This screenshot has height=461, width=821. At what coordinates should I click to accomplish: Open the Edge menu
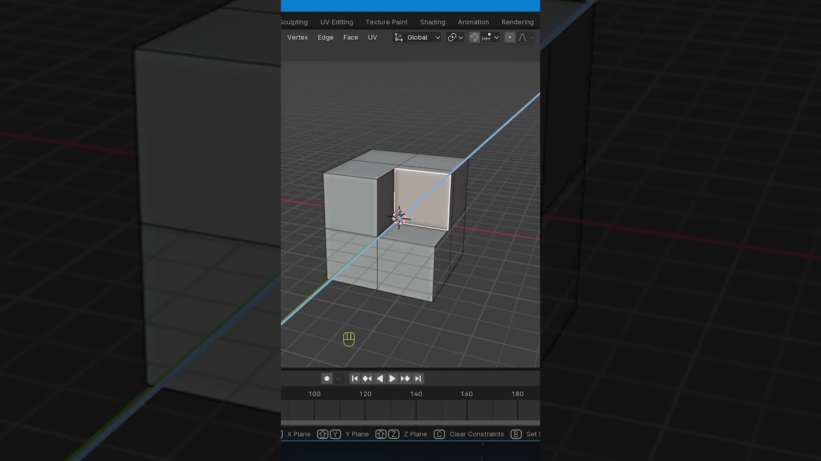(x=325, y=37)
